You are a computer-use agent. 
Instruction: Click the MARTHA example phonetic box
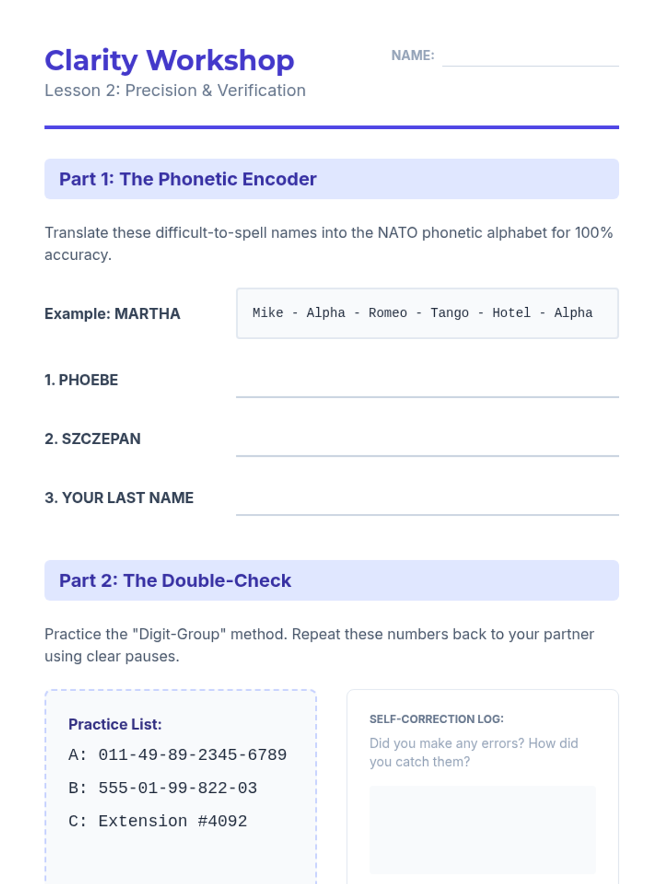pos(427,313)
